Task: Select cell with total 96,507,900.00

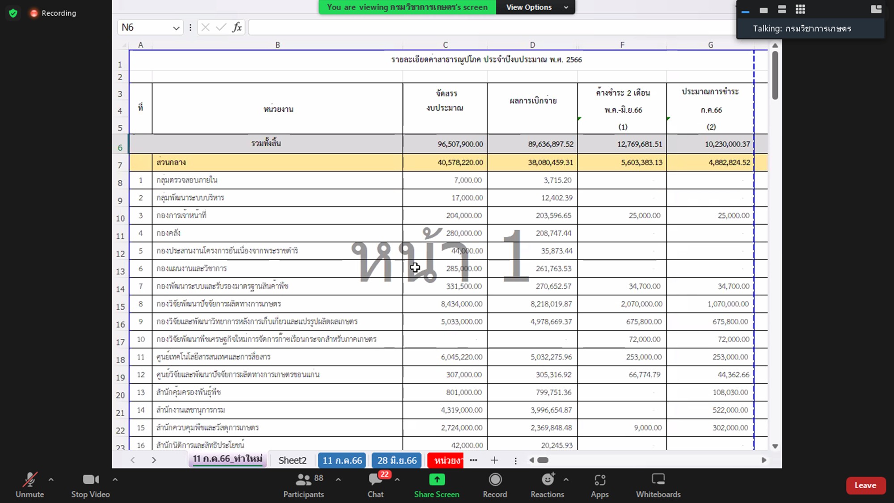Action: [445, 144]
